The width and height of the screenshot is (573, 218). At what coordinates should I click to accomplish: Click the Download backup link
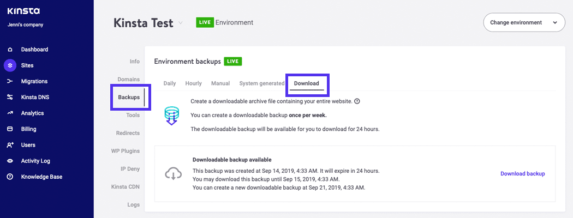click(522, 174)
